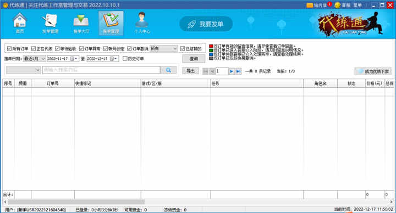Open 接单大厅 download-tray icon
This screenshot has width=396, height=213.
click(x=81, y=23)
